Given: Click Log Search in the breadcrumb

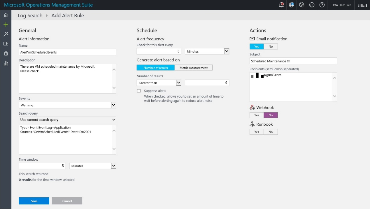Looking at the screenshot, I should point(30,16).
